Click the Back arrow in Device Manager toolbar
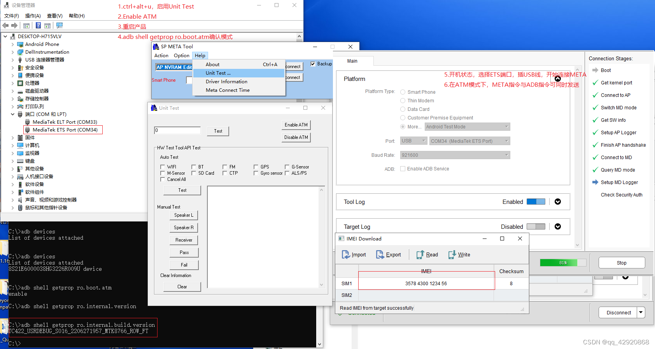The height and width of the screenshot is (349, 655). coord(5,25)
